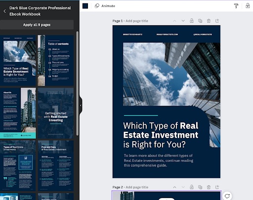Select the Table of contents template thumbnail
The width and height of the screenshot is (253, 200).
tap(55, 60)
